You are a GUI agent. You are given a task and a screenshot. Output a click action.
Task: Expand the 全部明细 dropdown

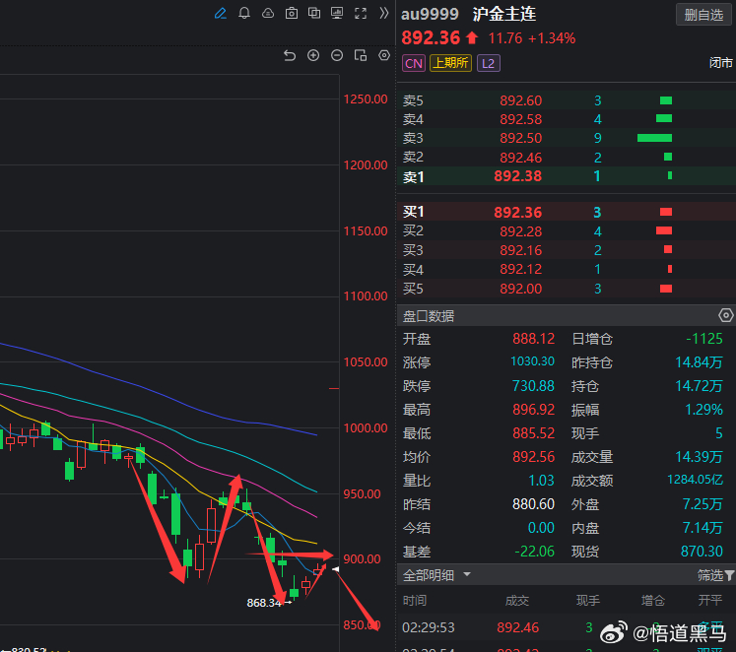tap(467, 574)
